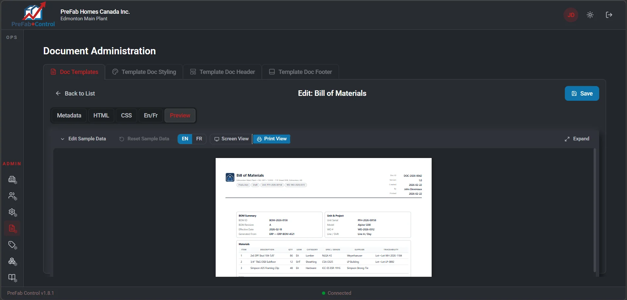Click the John Devereaux author name
The height and width of the screenshot is (300, 627).
[x=413, y=189]
